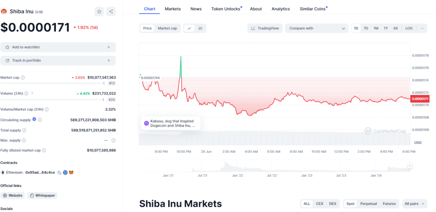Screen dimensions: 436x212
Task: Click the info icon beside Market cap
Action: click(23, 78)
